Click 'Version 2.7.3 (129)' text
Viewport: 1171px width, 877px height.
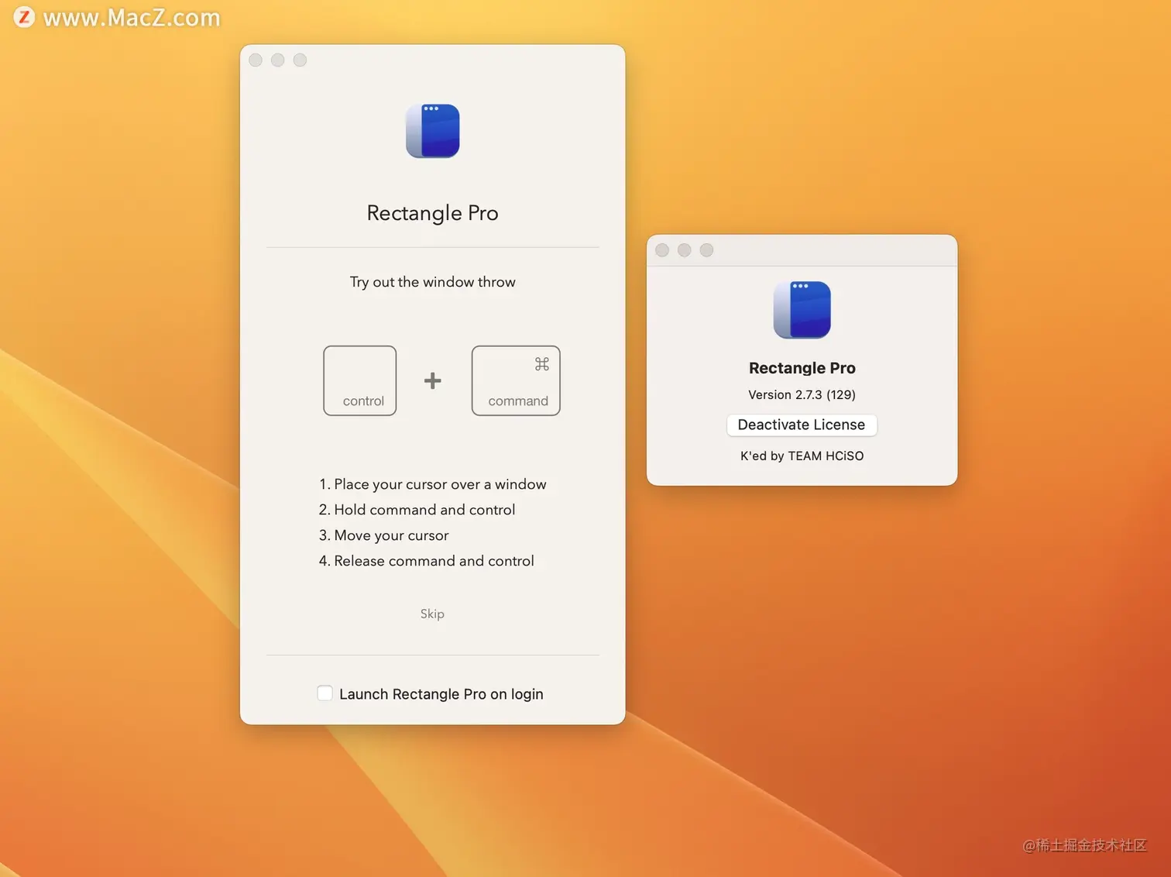tap(802, 394)
